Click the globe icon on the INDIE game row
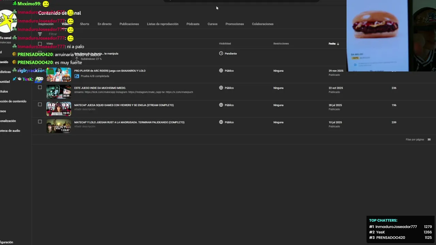This screenshot has height=245, width=436. [221, 88]
